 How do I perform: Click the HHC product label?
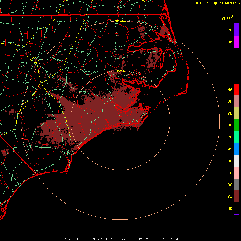point(235,16)
